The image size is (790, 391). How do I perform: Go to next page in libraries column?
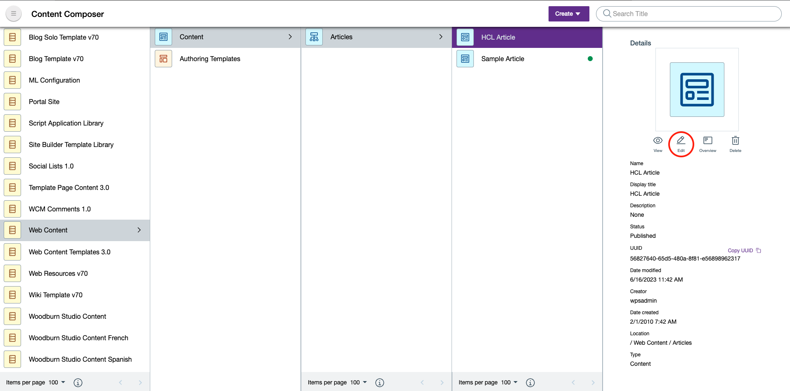140,383
